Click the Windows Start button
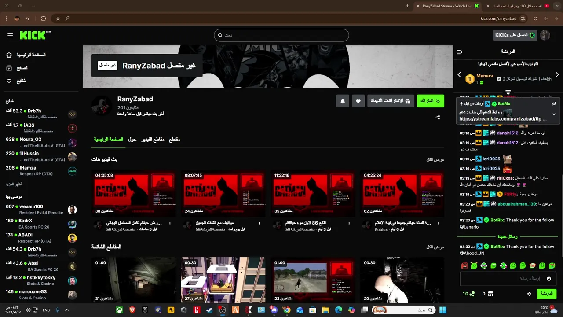 pos(442,310)
